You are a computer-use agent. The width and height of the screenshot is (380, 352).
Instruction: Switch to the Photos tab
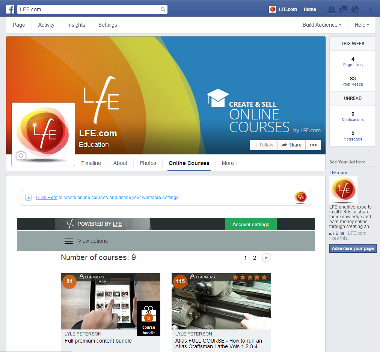(148, 163)
